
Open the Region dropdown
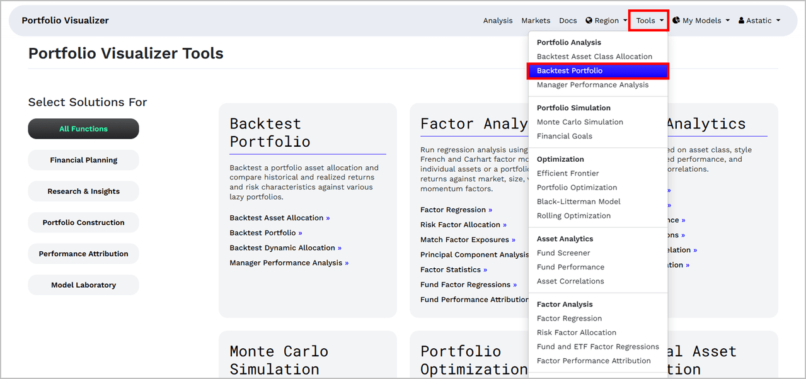pos(606,21)
